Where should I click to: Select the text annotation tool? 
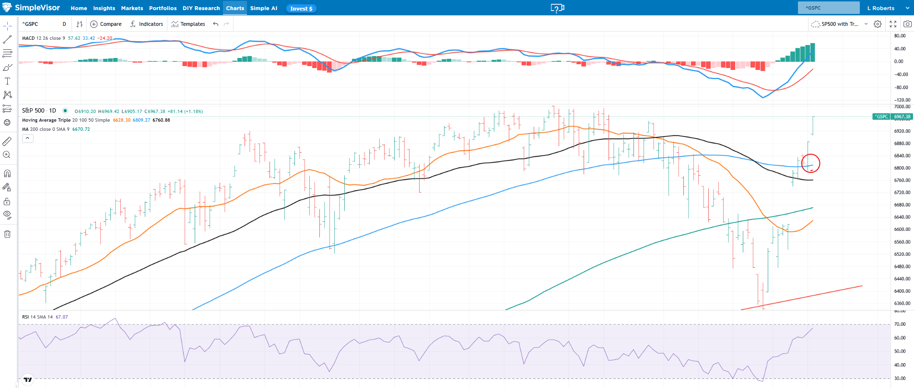click(7, 81)
